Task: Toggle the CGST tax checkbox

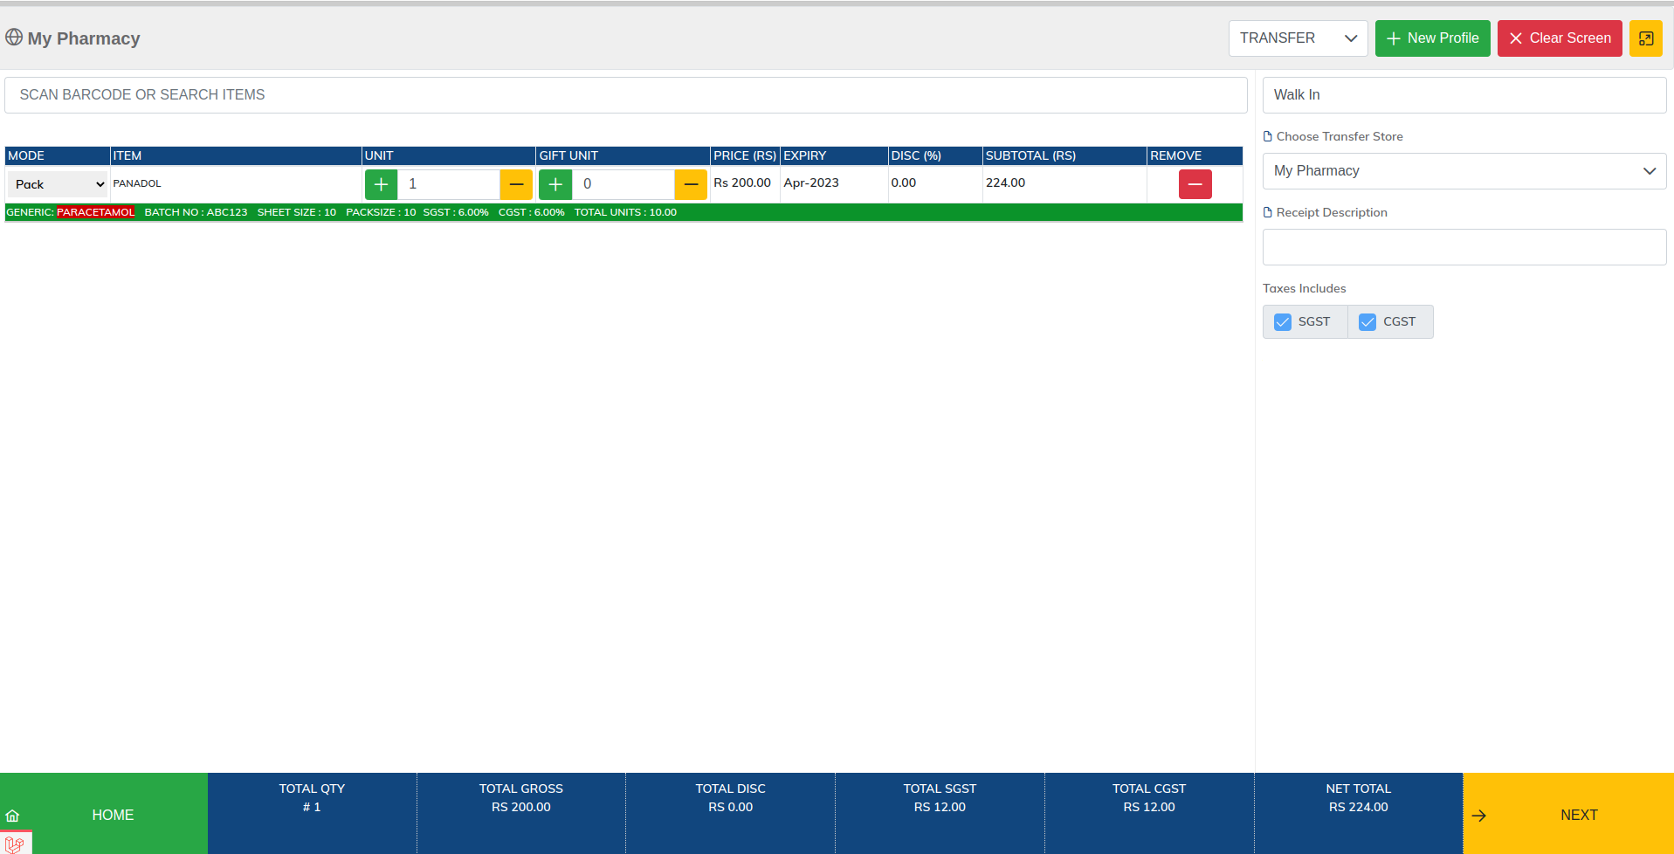Action: (1367, 322)
